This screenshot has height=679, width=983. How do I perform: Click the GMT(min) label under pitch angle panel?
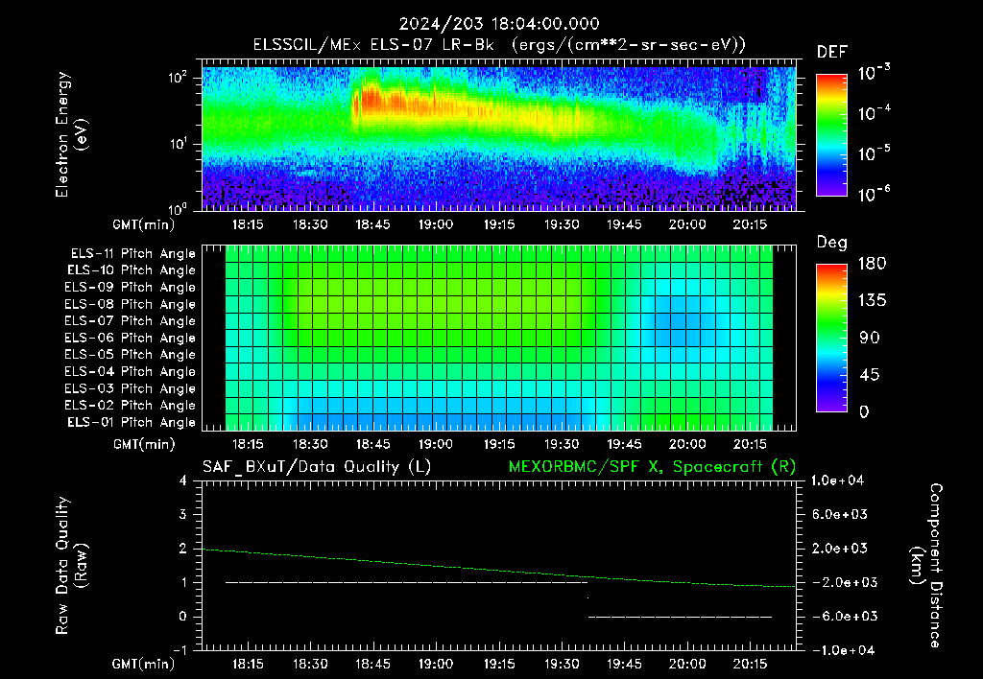tap(144, 445)
